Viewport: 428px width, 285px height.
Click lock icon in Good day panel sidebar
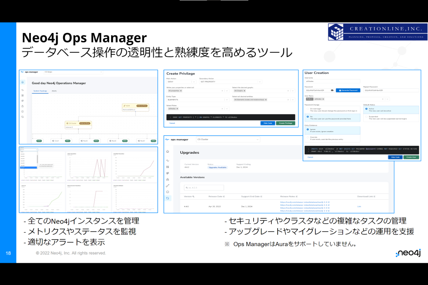pyautogui.click(x=23, y=106)
